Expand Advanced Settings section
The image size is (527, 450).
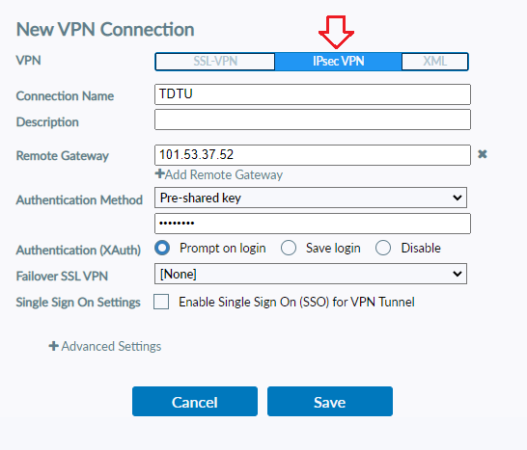[x=111, y=346]
